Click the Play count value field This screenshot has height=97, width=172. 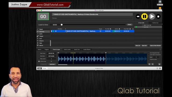tap(51, 59)
